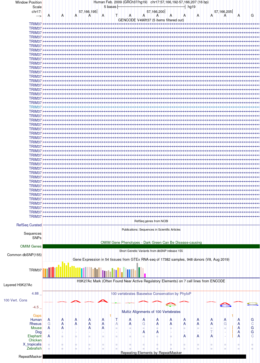Click the G base in the reference sequence
260x363 pixels.
252,15
